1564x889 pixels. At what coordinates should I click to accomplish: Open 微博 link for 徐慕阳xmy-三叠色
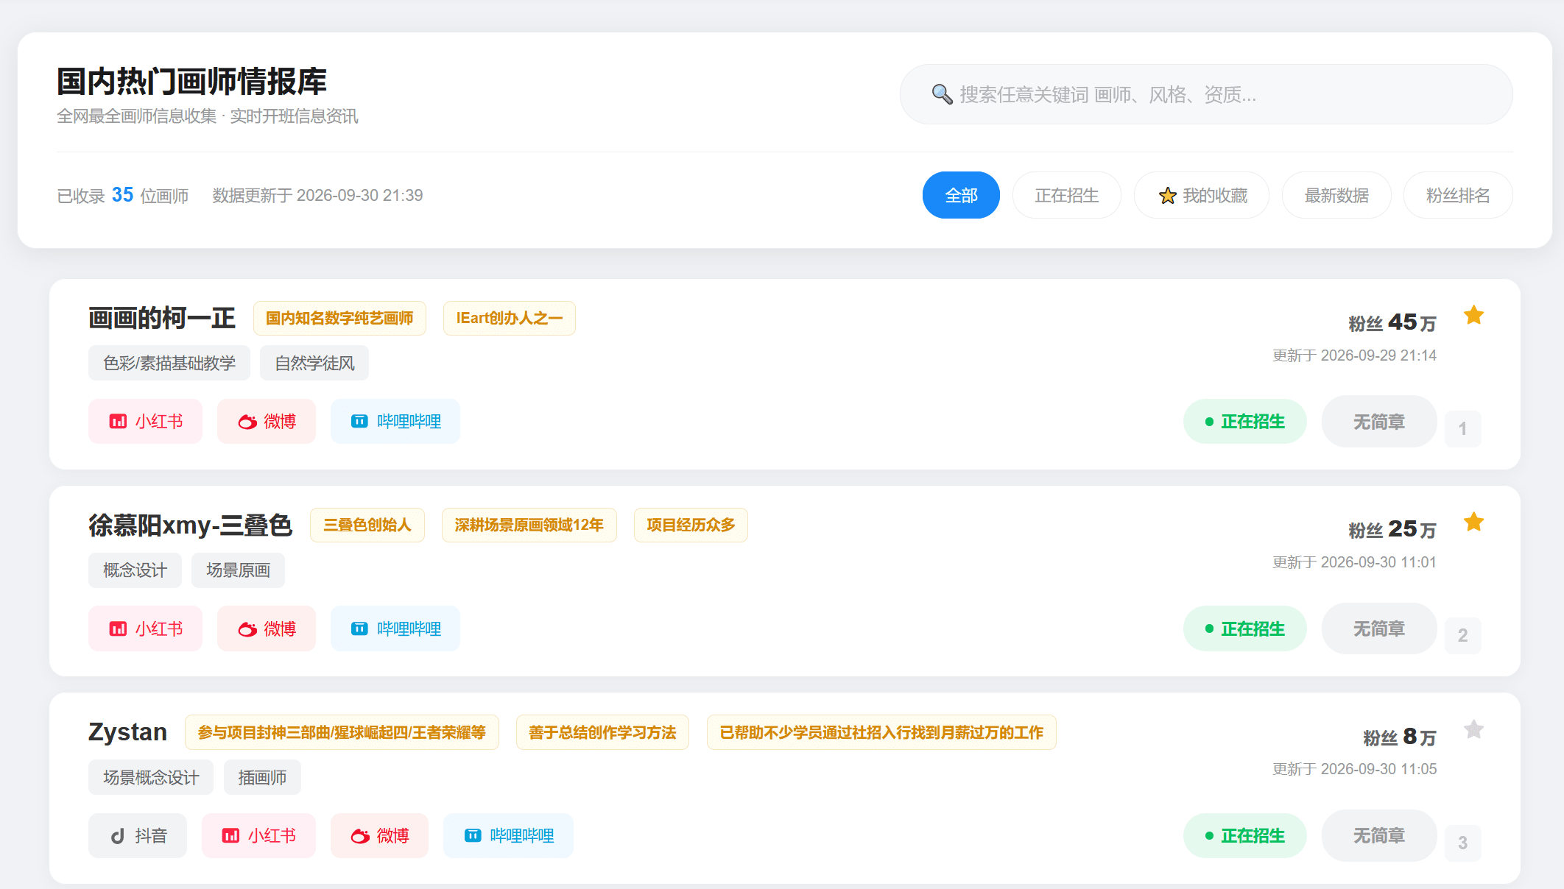pyautogui.click(x=267, y=628)
